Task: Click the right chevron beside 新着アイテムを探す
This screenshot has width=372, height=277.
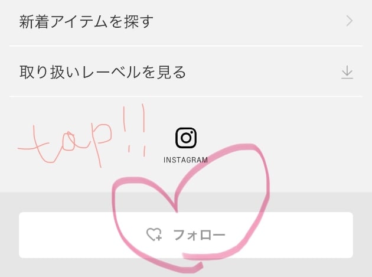Action: click(x=349, y=21)
